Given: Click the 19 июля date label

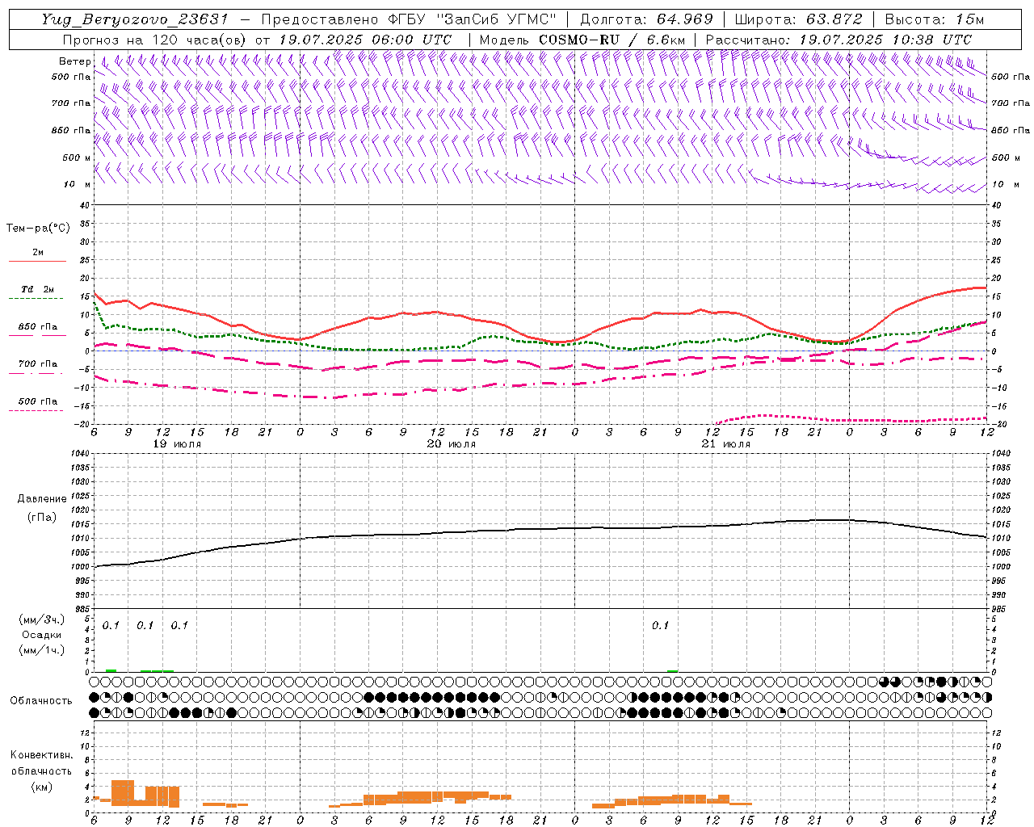Looking at the screenshot, I should (177, 444).
